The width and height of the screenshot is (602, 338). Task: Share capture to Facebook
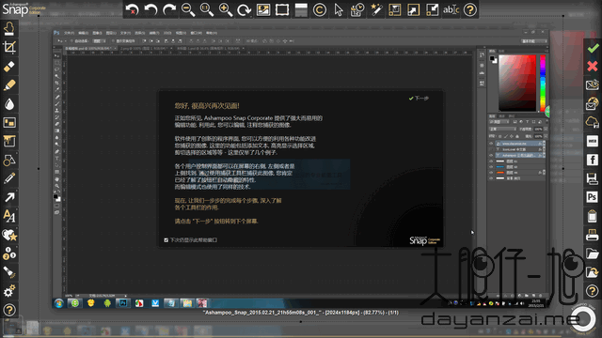tap(592, 160)
